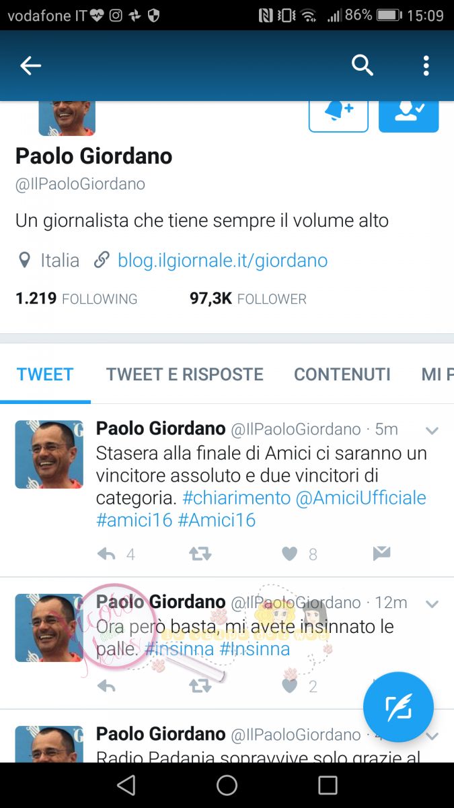Viewport: 454px width, 808px height.
Task: Open the #chiarimento hashtag
Action: tap(236, 498)
